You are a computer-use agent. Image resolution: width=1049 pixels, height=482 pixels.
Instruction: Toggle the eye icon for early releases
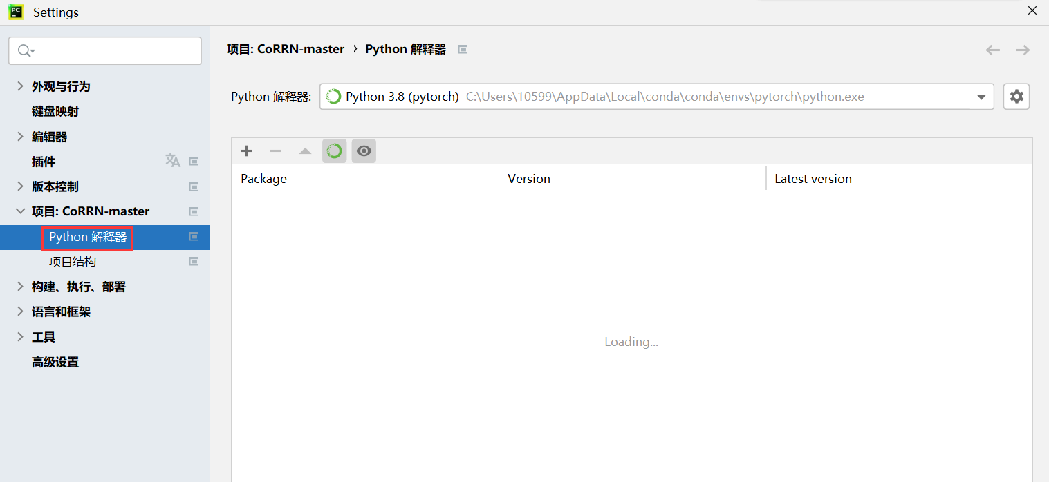(364, 151)
